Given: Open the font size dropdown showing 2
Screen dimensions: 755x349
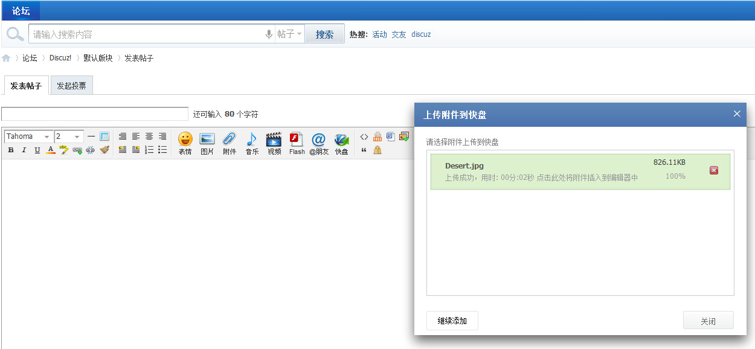Looking at the screenshot, I should pos(69,136).
